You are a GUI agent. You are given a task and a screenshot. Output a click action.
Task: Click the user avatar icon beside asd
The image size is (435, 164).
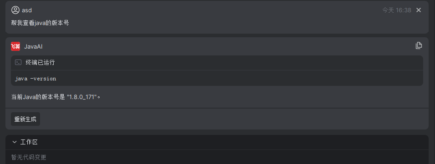point(15,10)
